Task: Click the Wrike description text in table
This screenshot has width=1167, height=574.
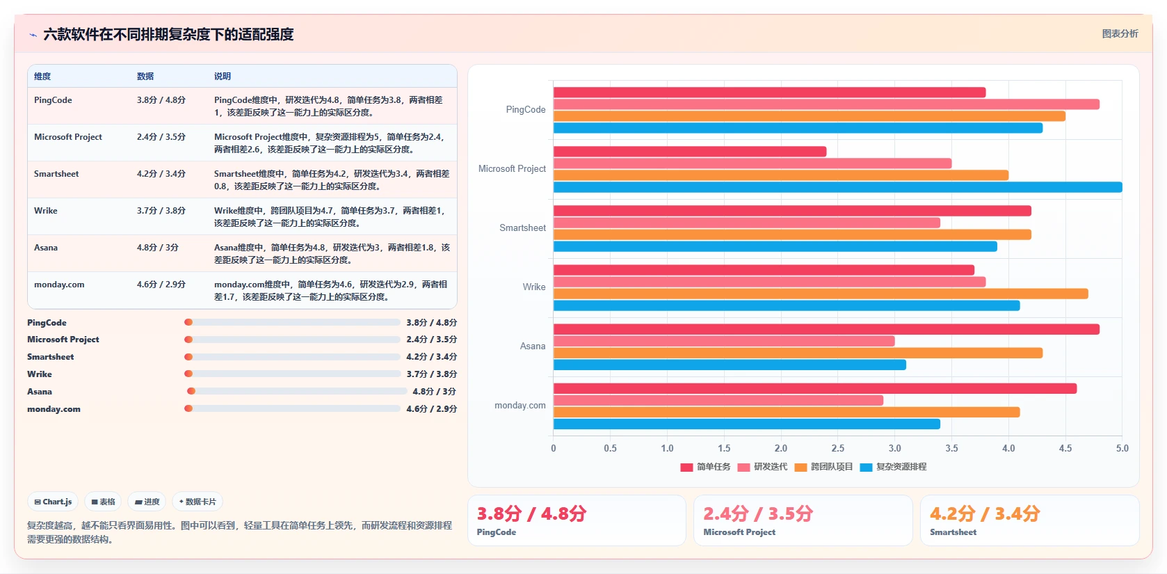Action: 330,217
